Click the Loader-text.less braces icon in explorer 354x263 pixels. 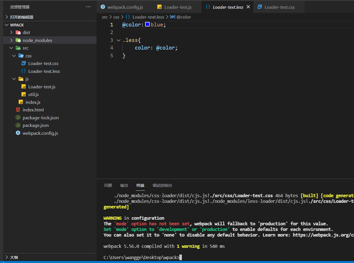[24, 71]
